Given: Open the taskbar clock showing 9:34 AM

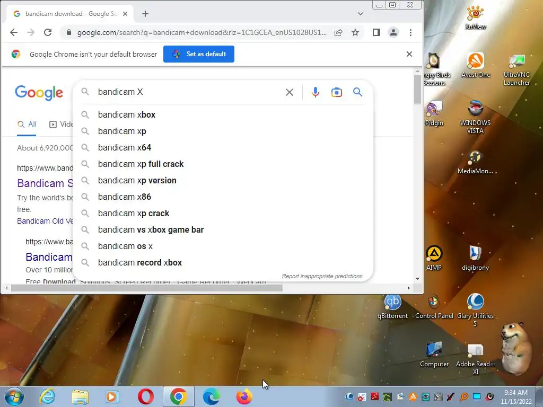Looking at the screenshot, I should [x=515, y=397].
